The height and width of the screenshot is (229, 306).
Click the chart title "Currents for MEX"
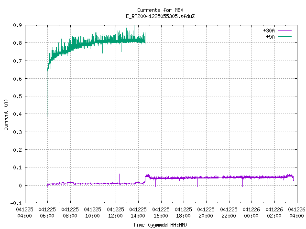[x=160, y=10]
